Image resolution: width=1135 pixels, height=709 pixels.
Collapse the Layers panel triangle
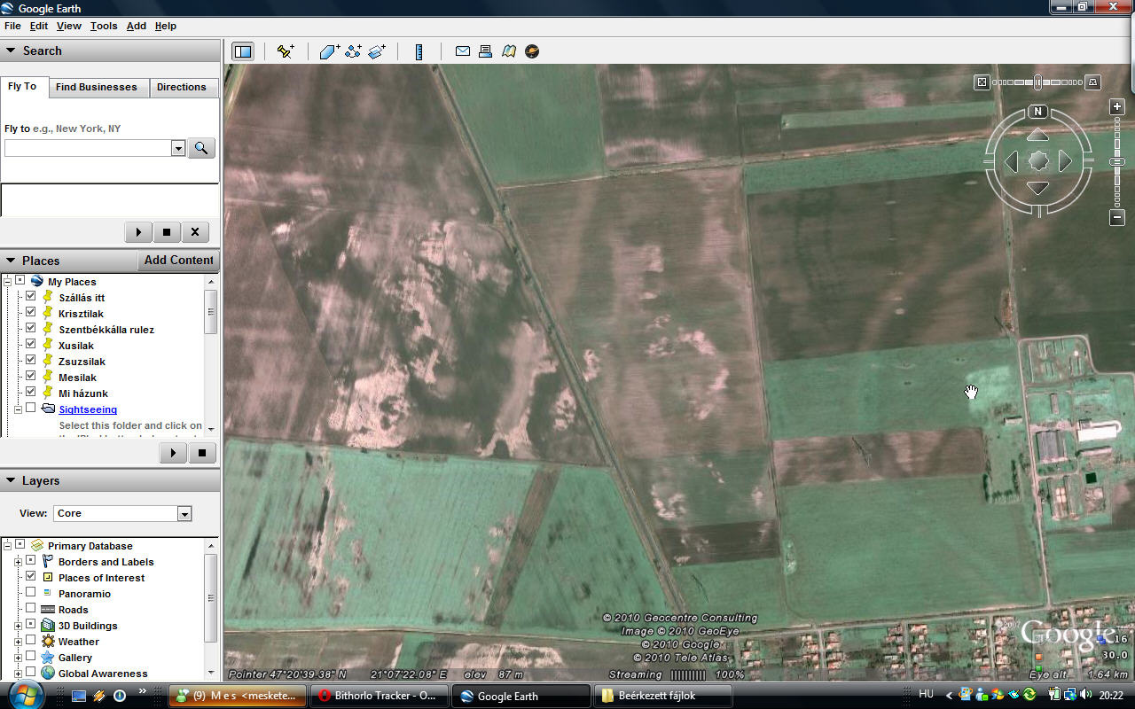(x=11, y=480)
